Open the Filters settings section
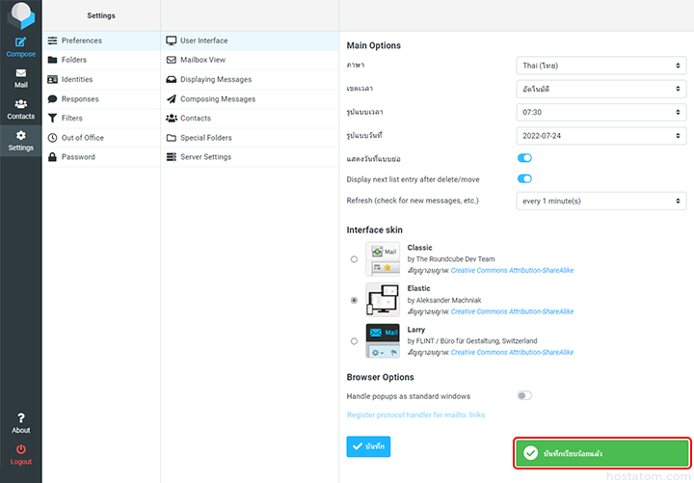The width and height of the screenshot is (694, 483). pos(71,119)
